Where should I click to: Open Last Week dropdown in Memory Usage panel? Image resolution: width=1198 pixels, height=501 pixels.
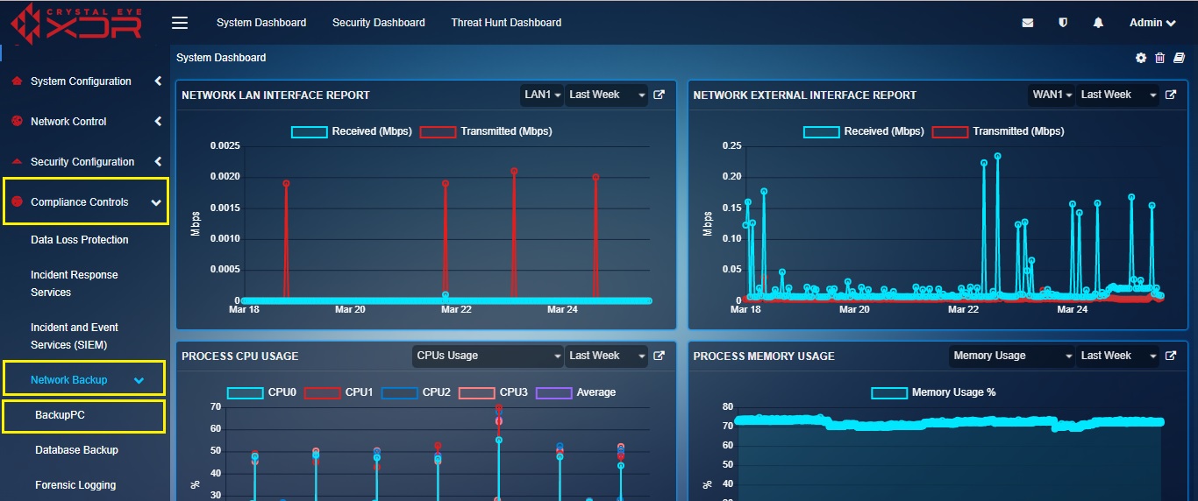point(1118,356)
